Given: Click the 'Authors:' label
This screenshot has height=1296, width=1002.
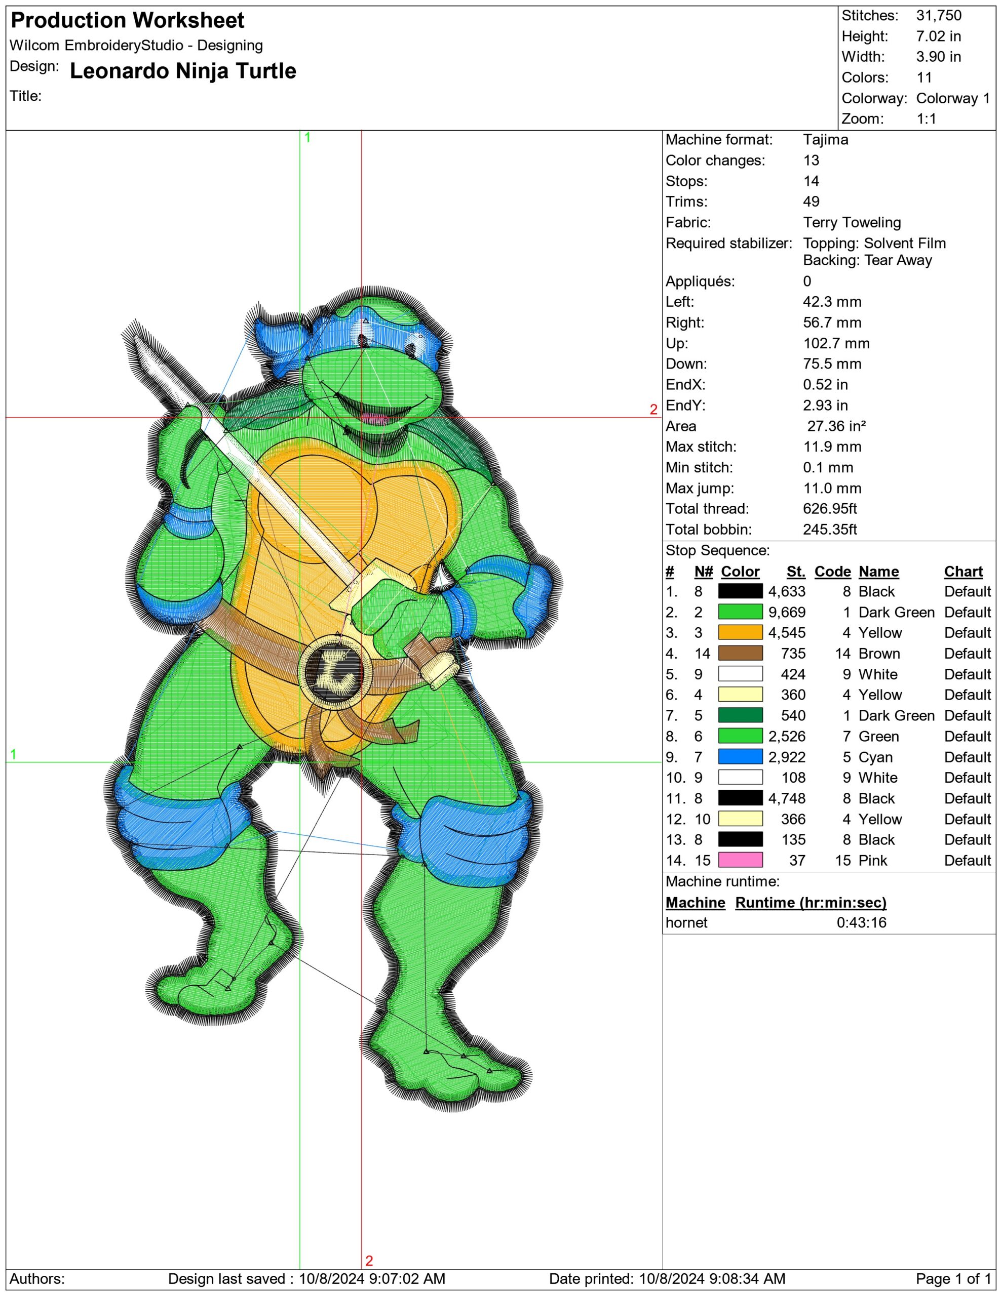Looking at the screenshot, I should pos(37,1279).
